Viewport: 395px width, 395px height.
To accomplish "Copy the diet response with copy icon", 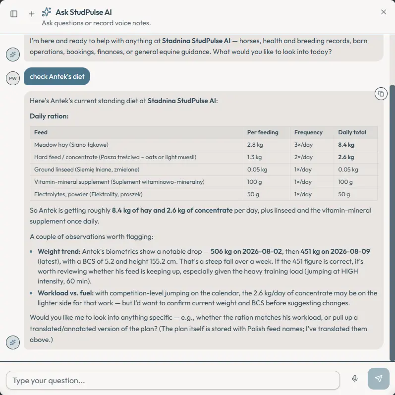I will (381, 94).
